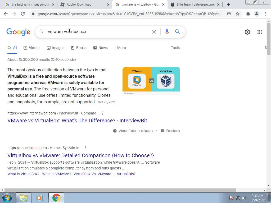Viewport: 271px width, 203px height.
Task: Open Chrome's three-dot menu
Action: [x=265, y=14]
